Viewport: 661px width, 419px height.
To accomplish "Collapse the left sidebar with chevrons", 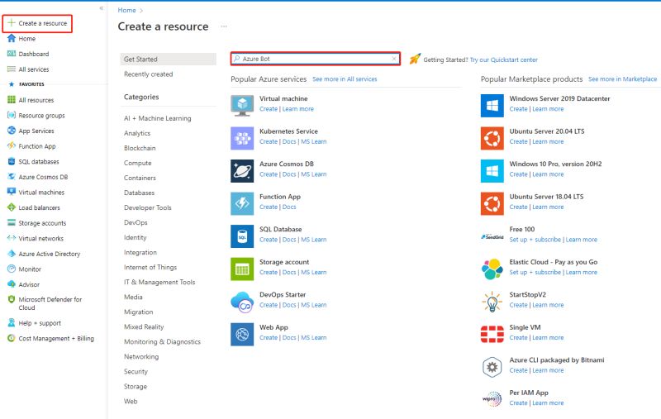I will (x=101, y=8).
